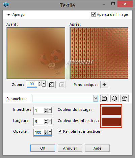Image resolution: width=135 pixels, height=158 pixels.
Task: Open the Opacité slider dropdown arrow
Action: coord(50,132)
